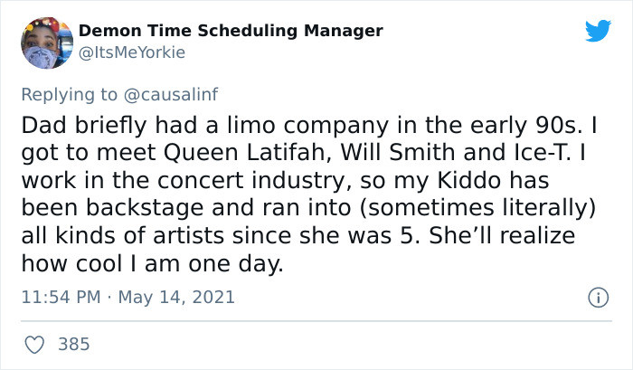Click the Demon Time Scheduling Manager name
Screen dimensions: 633x370
pos(231,31)
